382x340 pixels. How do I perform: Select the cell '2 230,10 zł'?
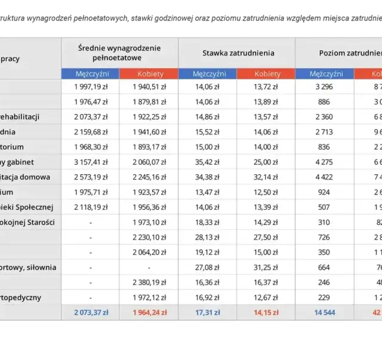149,237
